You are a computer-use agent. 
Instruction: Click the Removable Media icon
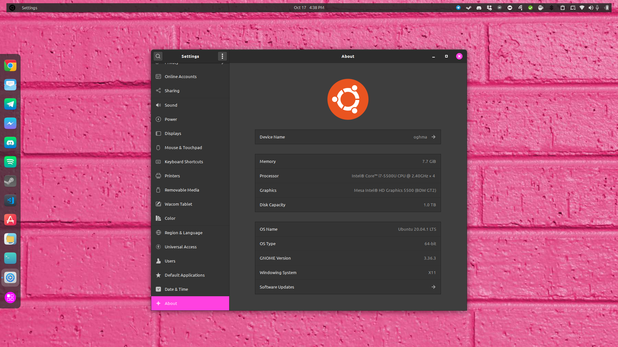coord(158,190)
